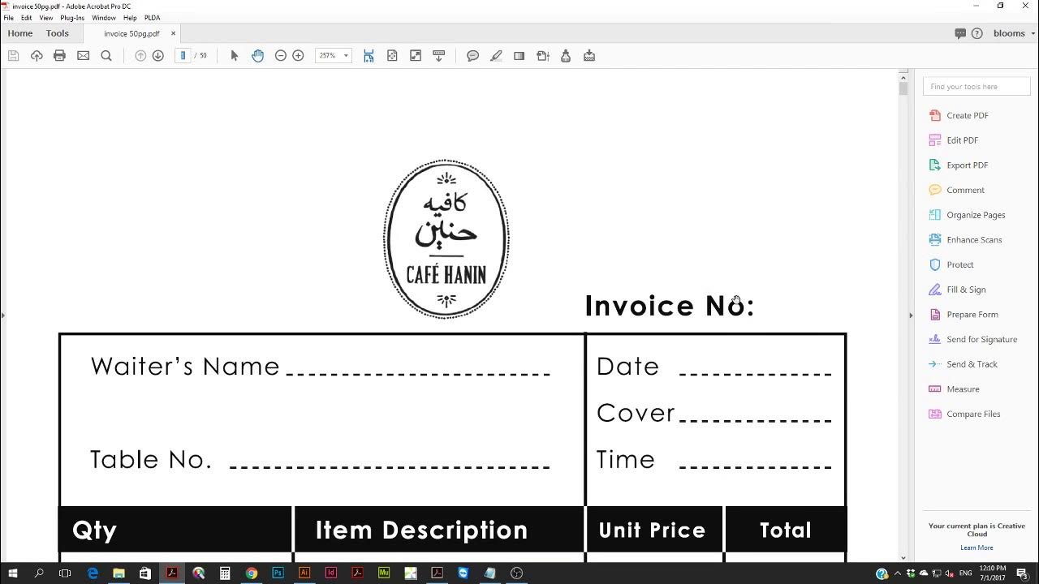Open the Plug-Ins menu
The width and height of the screenshot is (1039, 584).
[x=72, y=18]
